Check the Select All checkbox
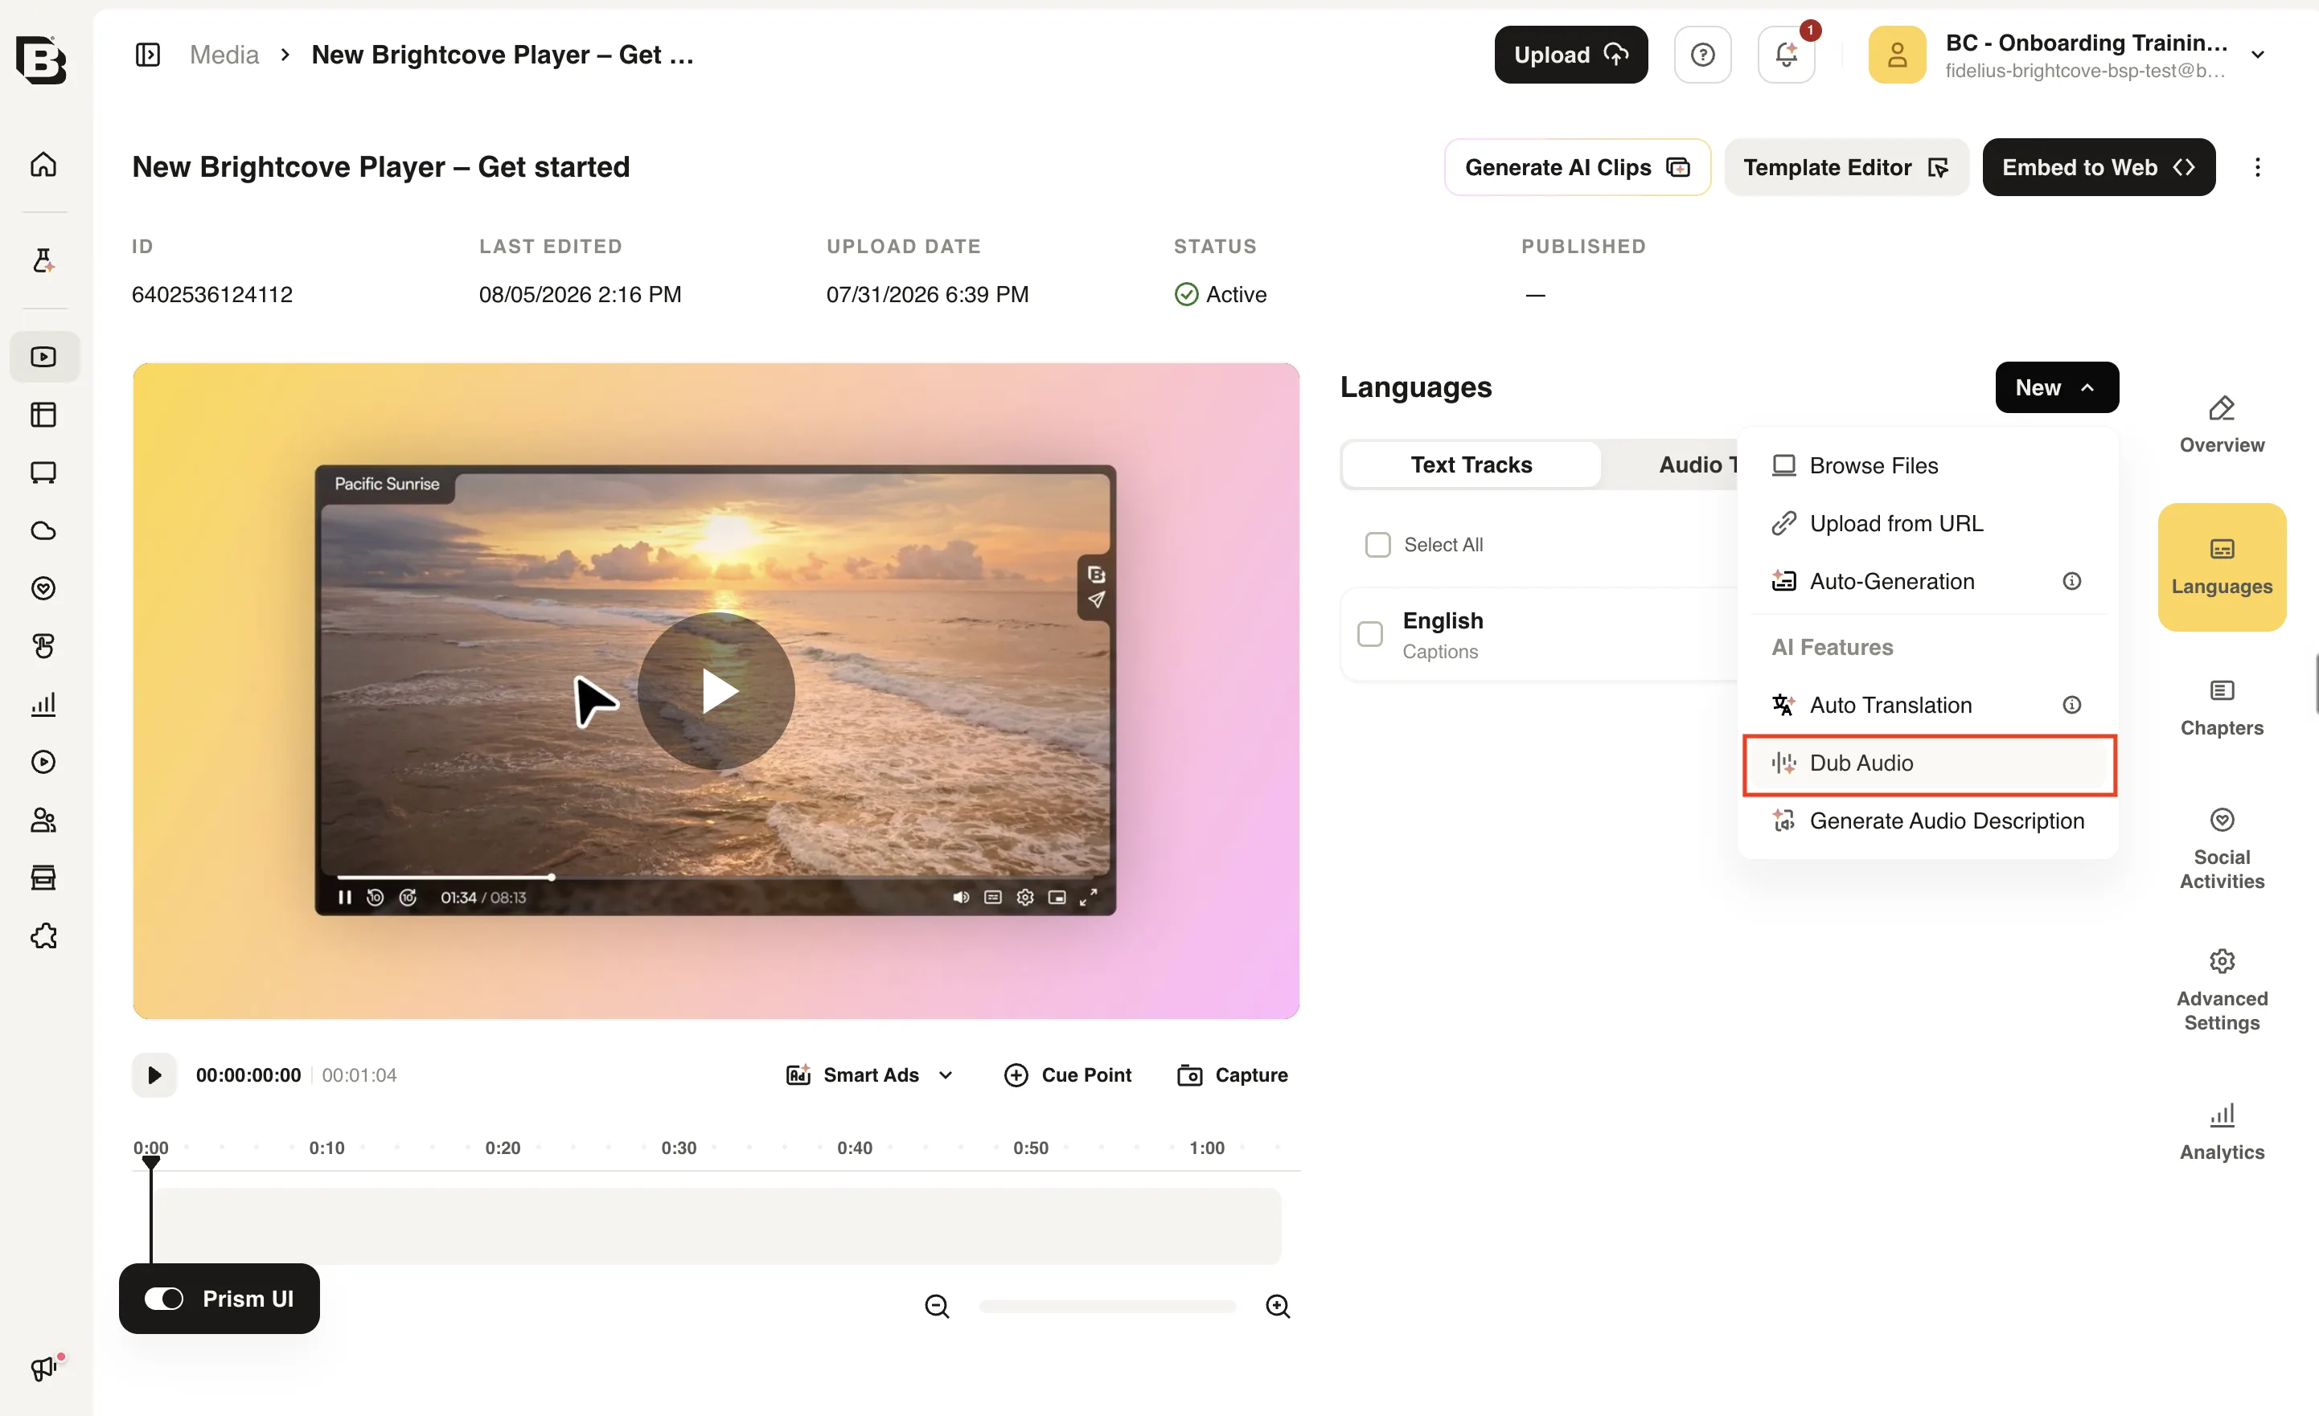Viewport: 2319px width, 1416px height. coord(1378,545)
